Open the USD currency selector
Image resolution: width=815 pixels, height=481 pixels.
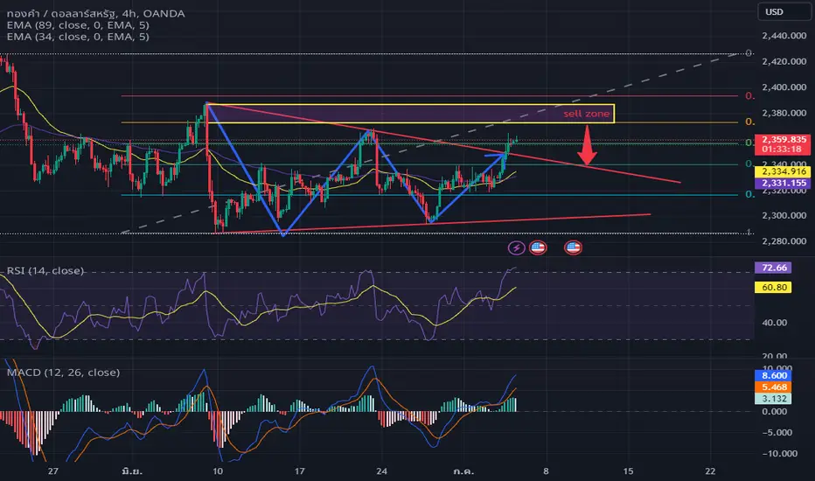point(784,11)
